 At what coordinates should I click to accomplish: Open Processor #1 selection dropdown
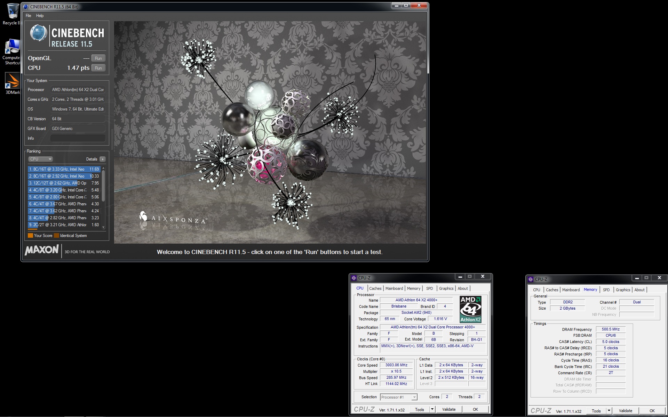(x=399, y=397)
